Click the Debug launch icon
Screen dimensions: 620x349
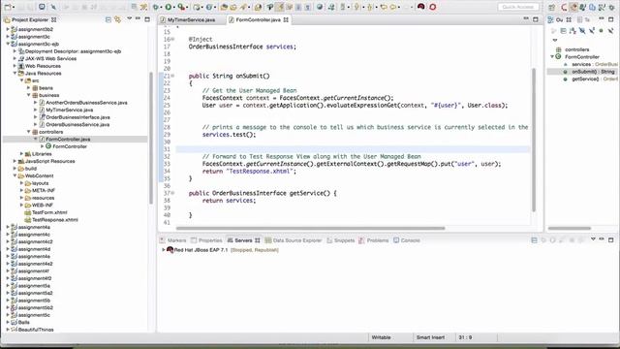click(x=156, y=7)
